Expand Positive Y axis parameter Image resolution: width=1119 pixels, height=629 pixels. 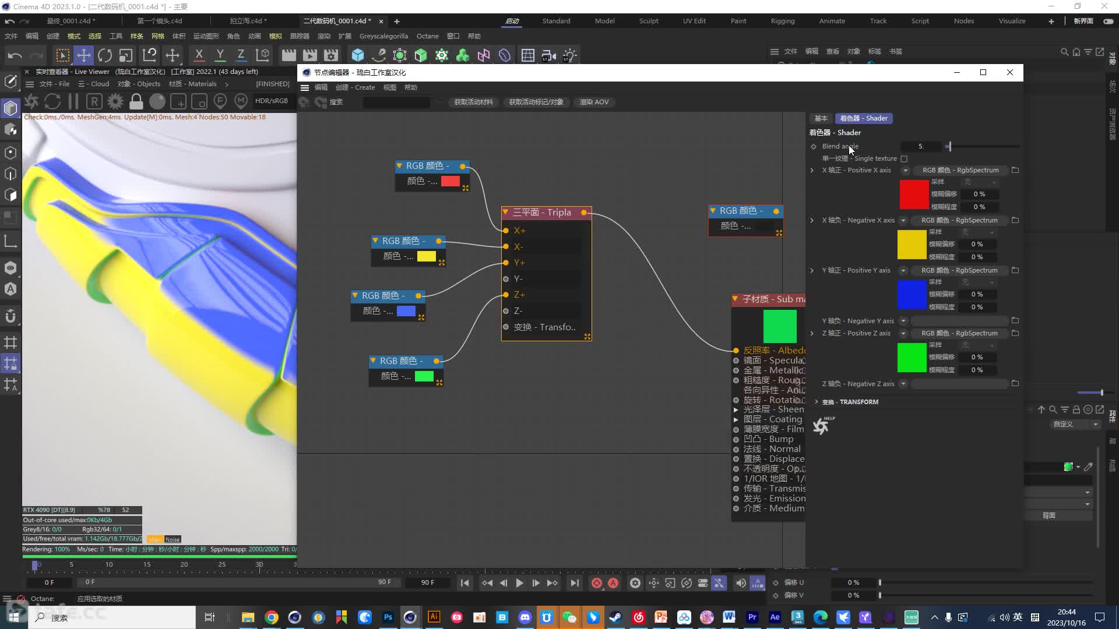(x=812, y=270)
